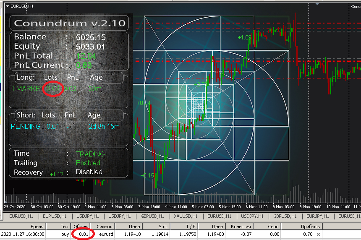Click the commission value -0.07
361x240 pixels.
click(x=246, y=234)
